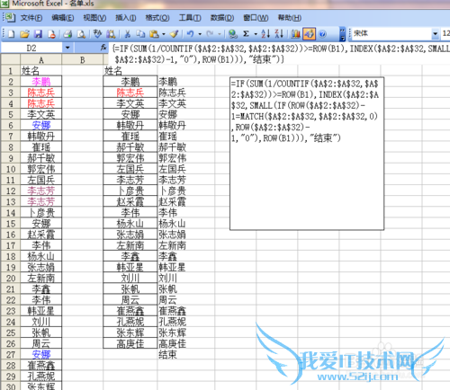Image resolution: width=450 pixels, height=390 pixels.
Task: Click the text box containing the formula
Action: pos(307,154)
